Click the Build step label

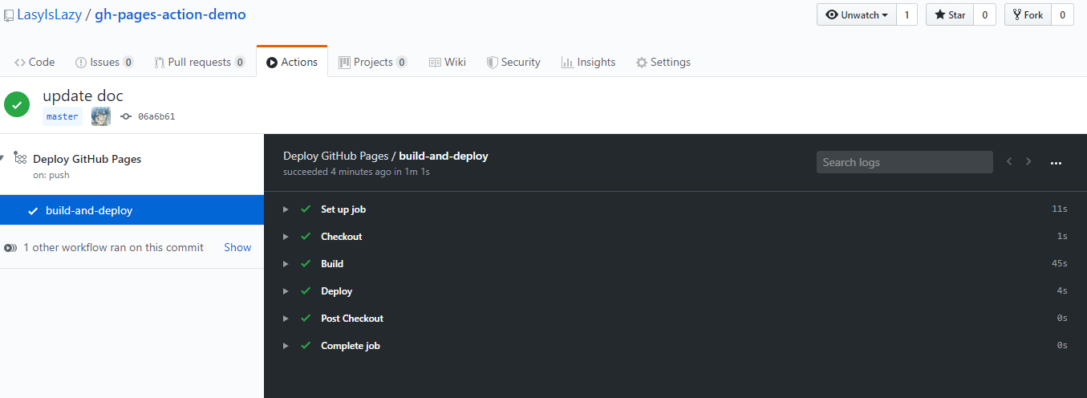332,264
